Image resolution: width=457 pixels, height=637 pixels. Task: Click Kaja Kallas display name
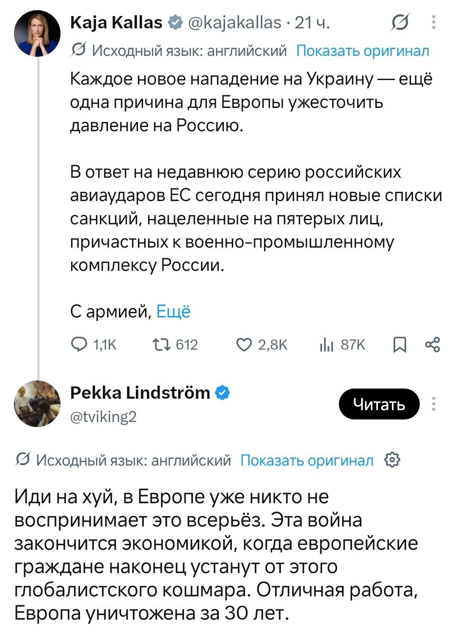point(116,22)
